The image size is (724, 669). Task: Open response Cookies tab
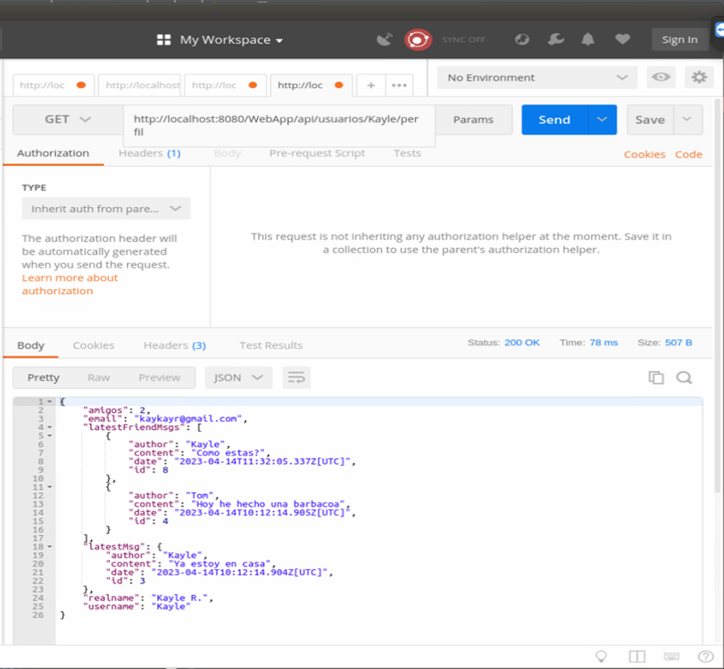click(93, 345)
